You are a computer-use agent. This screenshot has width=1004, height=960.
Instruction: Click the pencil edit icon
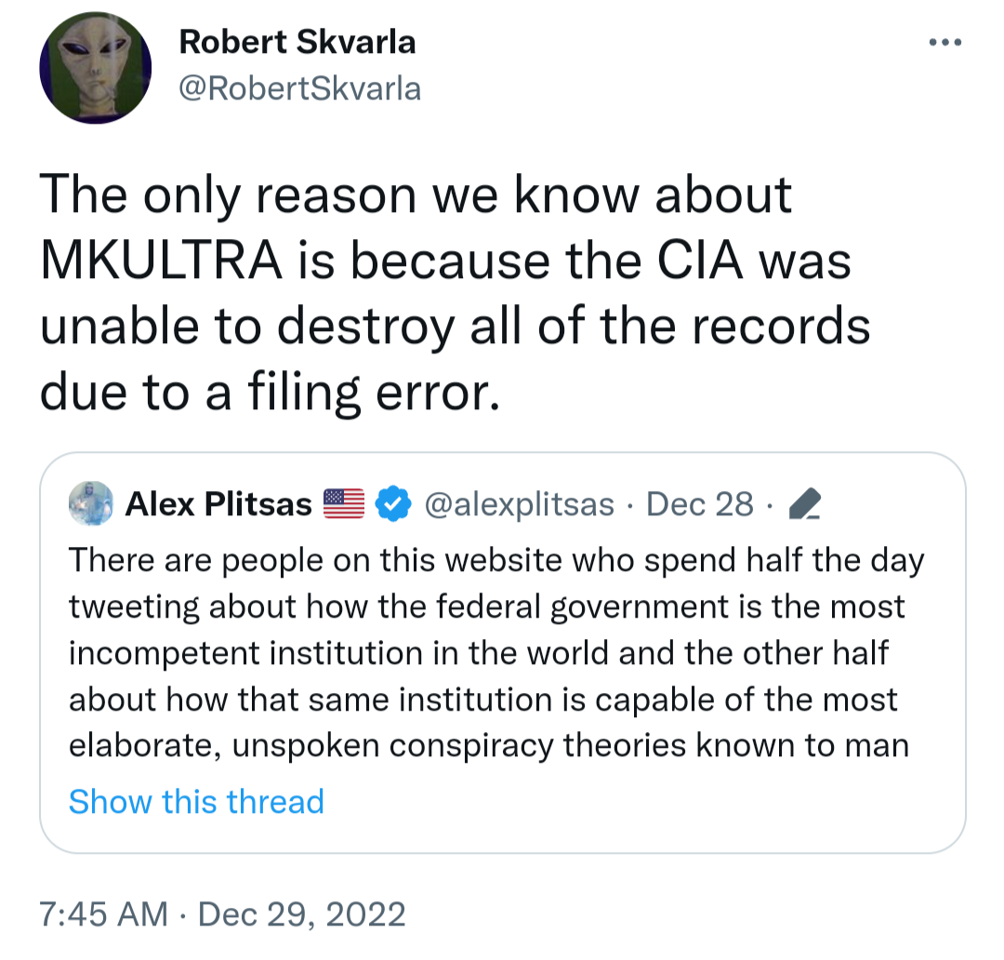click(803, 504)
